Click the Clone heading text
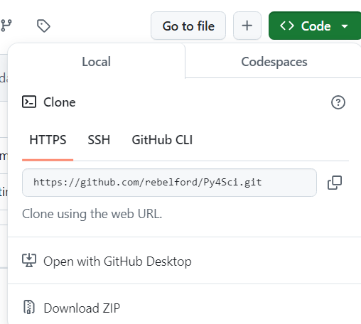This screenshot has height=324, width=361. click(60, 102)
